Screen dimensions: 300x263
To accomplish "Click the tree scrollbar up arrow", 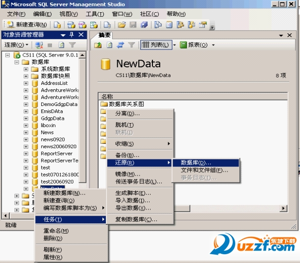I will pos(82,55).
